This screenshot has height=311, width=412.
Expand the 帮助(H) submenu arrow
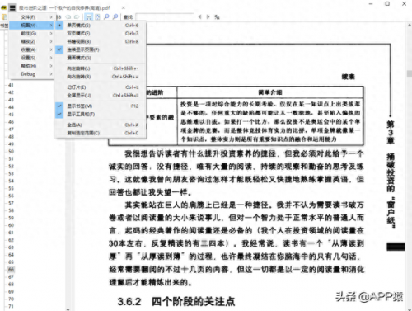pos(51,66)
